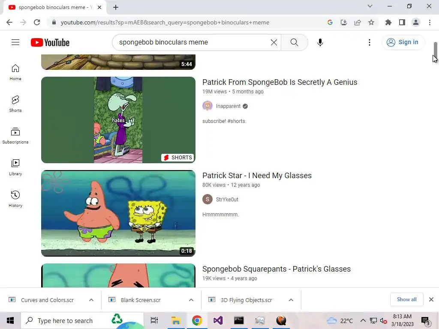439x329 pixels.
Task: View site info via the lock icon
Action: click(54, 22)
